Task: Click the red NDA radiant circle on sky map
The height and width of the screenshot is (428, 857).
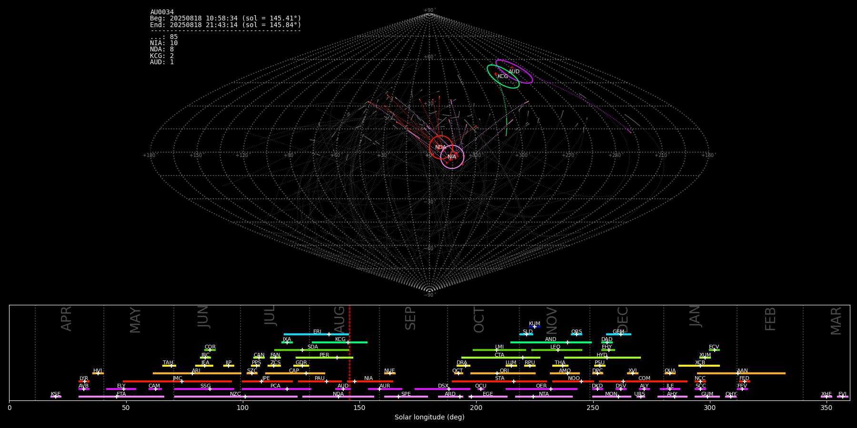Action: coord(441,147)
